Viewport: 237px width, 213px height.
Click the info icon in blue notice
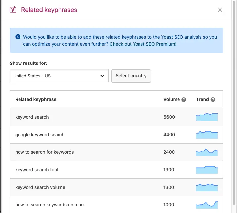tap(18, 37)
